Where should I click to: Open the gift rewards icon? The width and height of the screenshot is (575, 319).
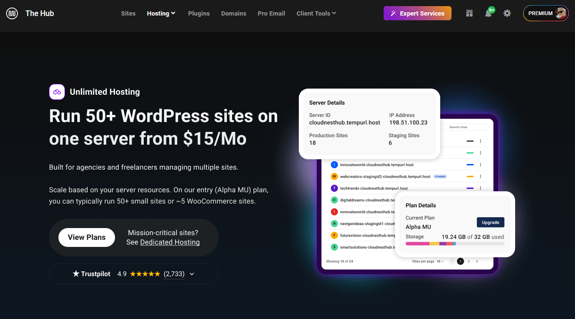[469, 13]
